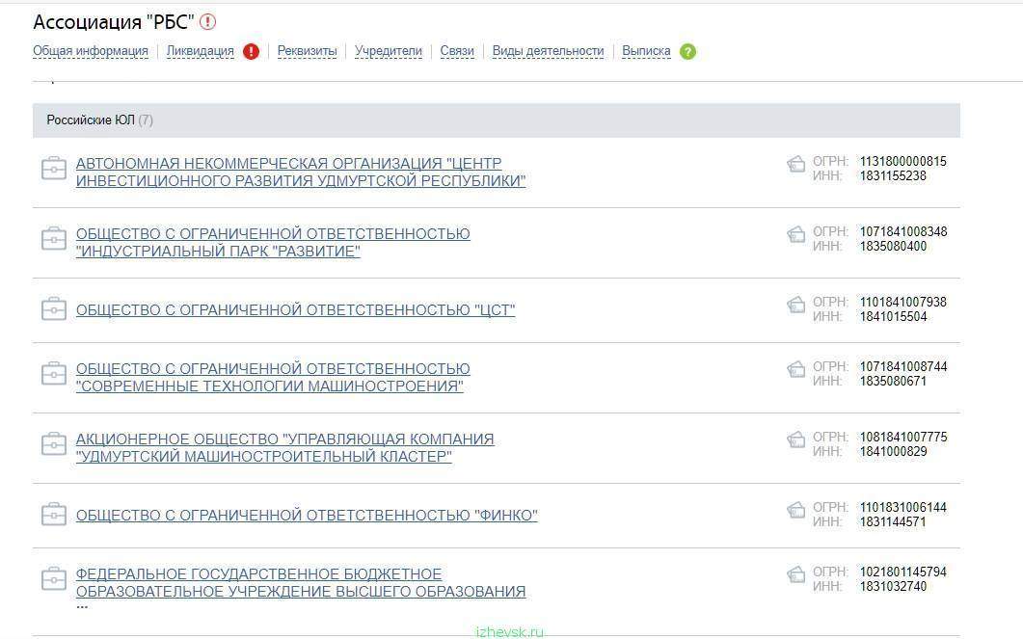
Task: Open the Виды деятельности tab
Action: [x=548, y=51]
